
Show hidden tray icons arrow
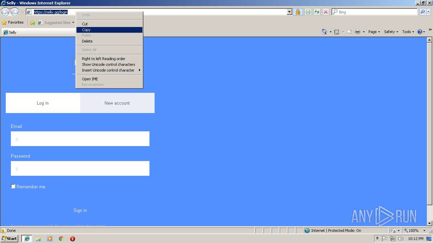[377, 239]
